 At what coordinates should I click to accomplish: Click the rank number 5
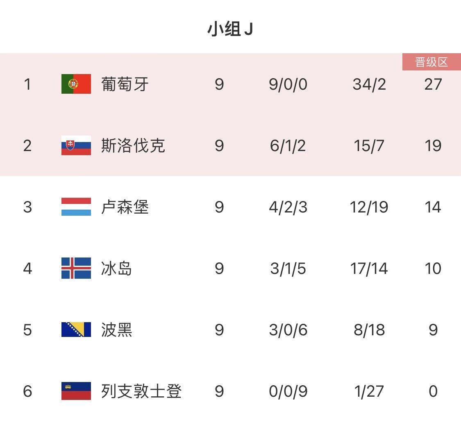(x=27, y=330)
